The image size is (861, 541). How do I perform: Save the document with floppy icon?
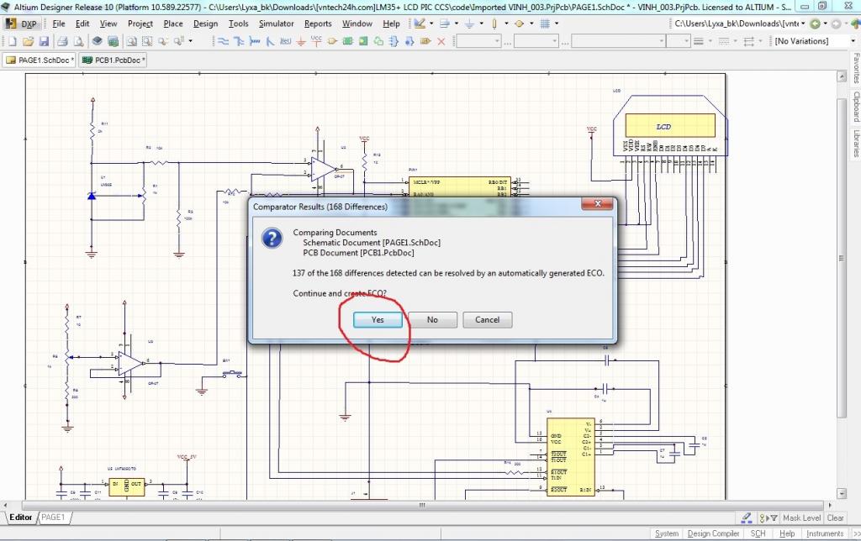[x=44, y=41]
